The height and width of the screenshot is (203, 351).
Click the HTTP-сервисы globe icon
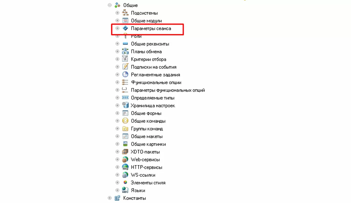(x=125, y=167)
